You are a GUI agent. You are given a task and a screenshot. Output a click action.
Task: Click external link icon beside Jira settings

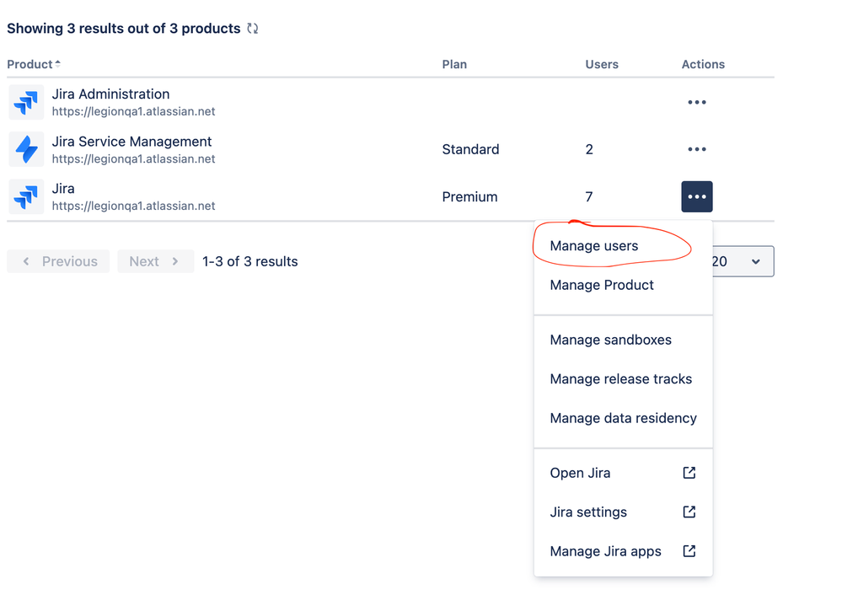click(689, 512)
